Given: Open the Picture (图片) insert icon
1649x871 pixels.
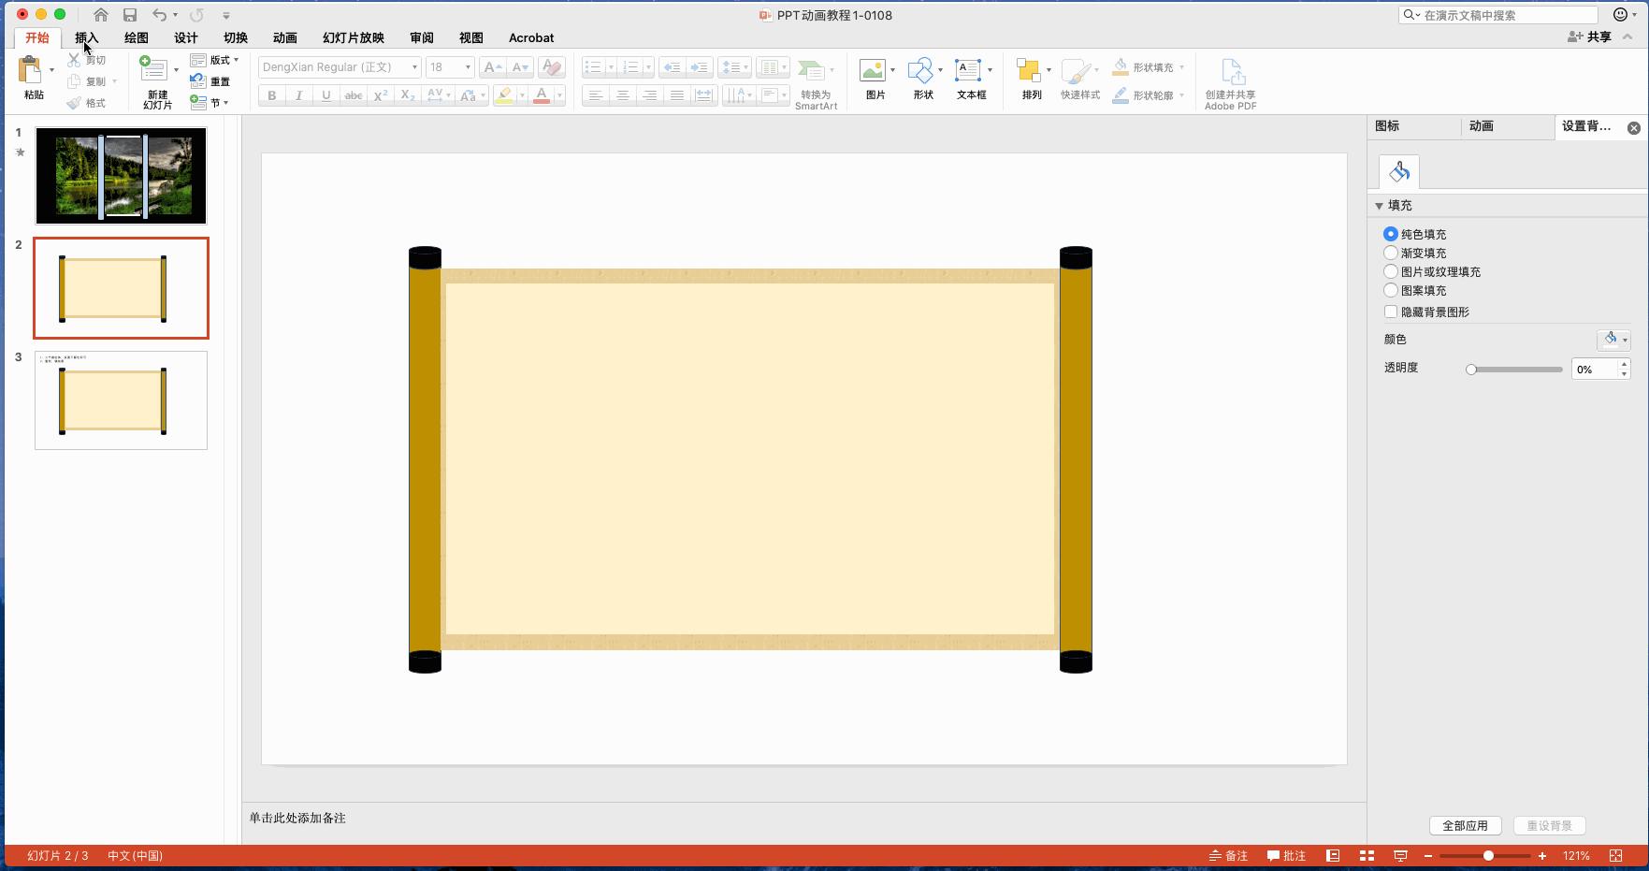Looking at the screenshot, I should coord(873,71).
